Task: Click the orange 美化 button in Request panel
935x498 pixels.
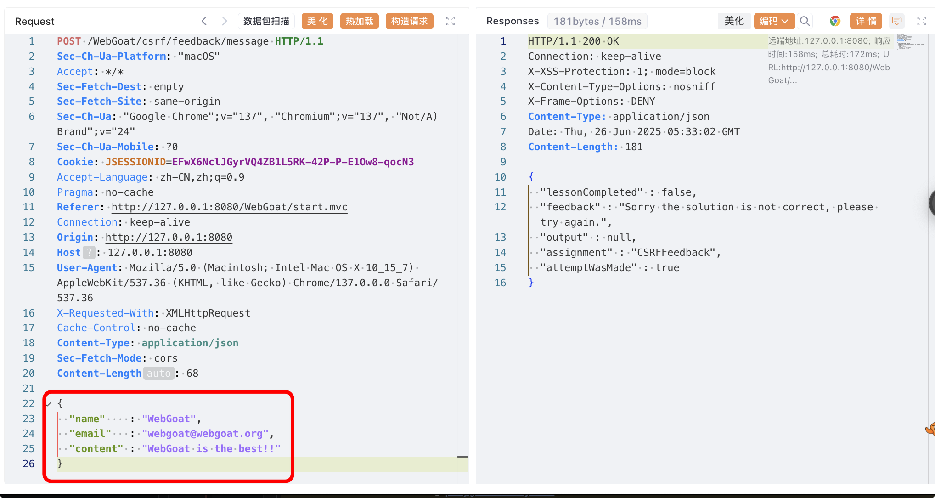Action: pos(317,21)
